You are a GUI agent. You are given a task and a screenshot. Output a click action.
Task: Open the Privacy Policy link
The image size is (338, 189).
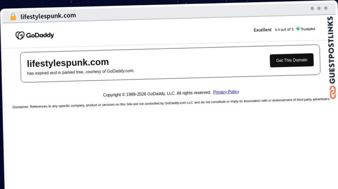click(x=226, y=92)
